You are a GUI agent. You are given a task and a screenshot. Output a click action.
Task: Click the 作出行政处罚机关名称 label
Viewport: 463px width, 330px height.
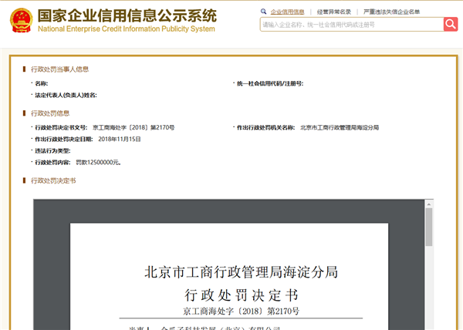click(265, 128)
